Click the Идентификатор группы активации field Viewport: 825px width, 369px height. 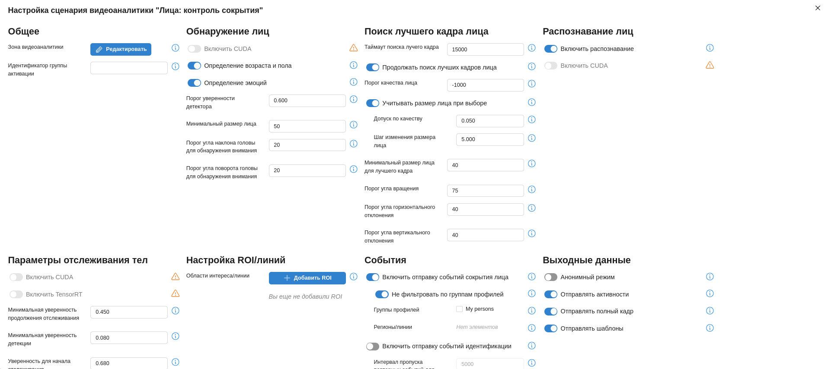129,68
